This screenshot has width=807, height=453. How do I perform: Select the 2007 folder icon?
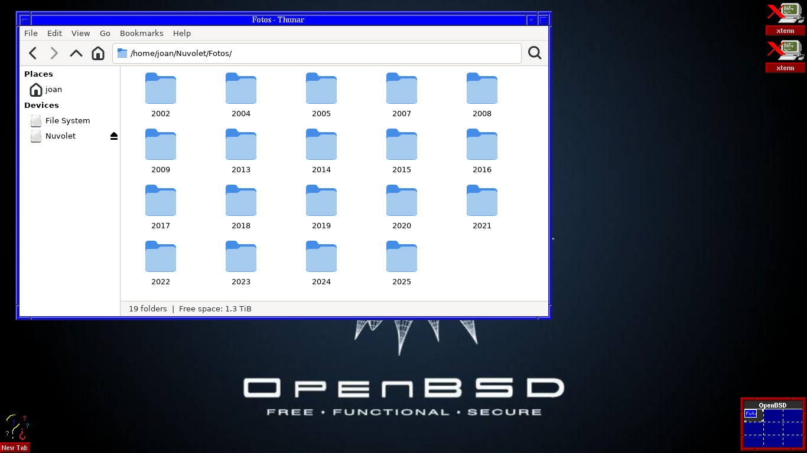point(402,88)
